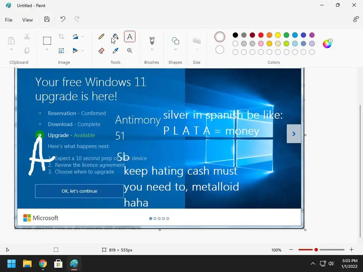This screenshot has height=272, width=363.
Task: Open the View menu
Action: [28, 20]
